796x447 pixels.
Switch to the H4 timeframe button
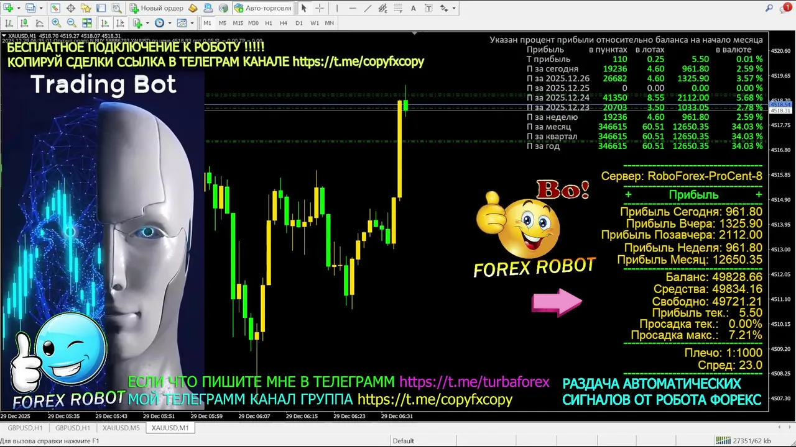point(284,23)
